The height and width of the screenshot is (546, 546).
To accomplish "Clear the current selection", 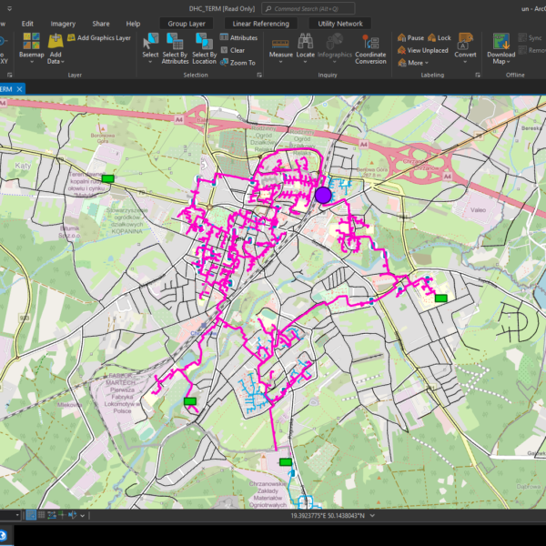I will point(237,51).
